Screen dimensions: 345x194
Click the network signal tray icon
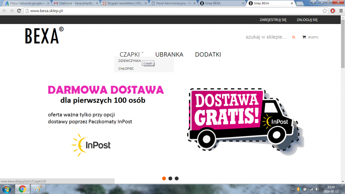[311, 189]
